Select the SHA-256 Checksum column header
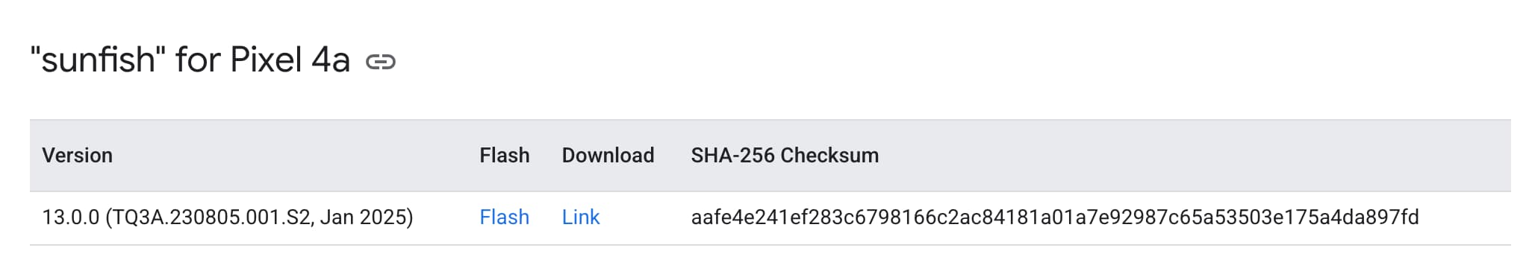Screen dimensions: 1532x280 [x=785, y=156]
